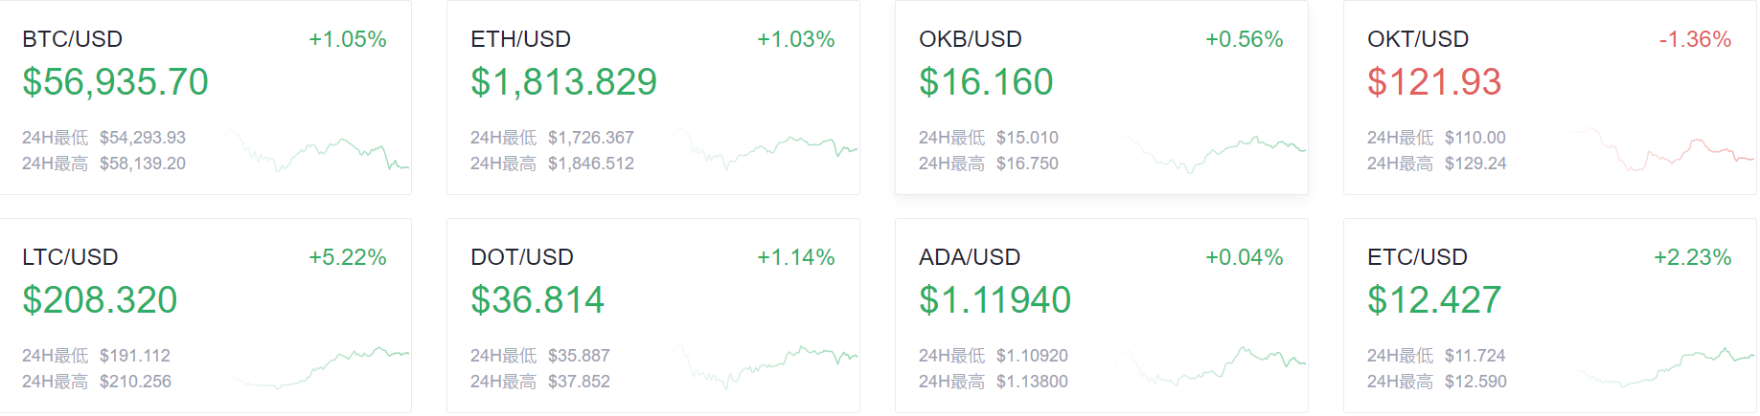Image resolution: width=1760 pixels, height=416 pixels.
Task: Open the ADA/USD market title
Action: [x=969, y=257]
